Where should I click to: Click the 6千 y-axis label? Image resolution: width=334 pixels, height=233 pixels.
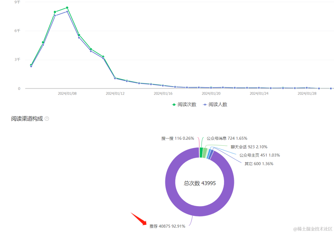coord(17,31)
